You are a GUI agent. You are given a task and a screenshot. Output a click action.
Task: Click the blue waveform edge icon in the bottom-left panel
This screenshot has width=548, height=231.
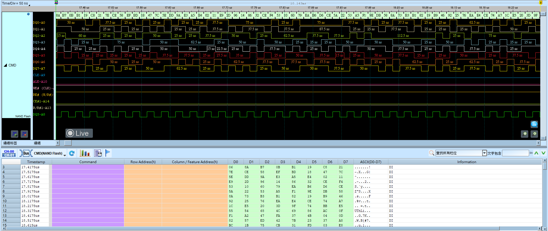[x=15, y=134]
